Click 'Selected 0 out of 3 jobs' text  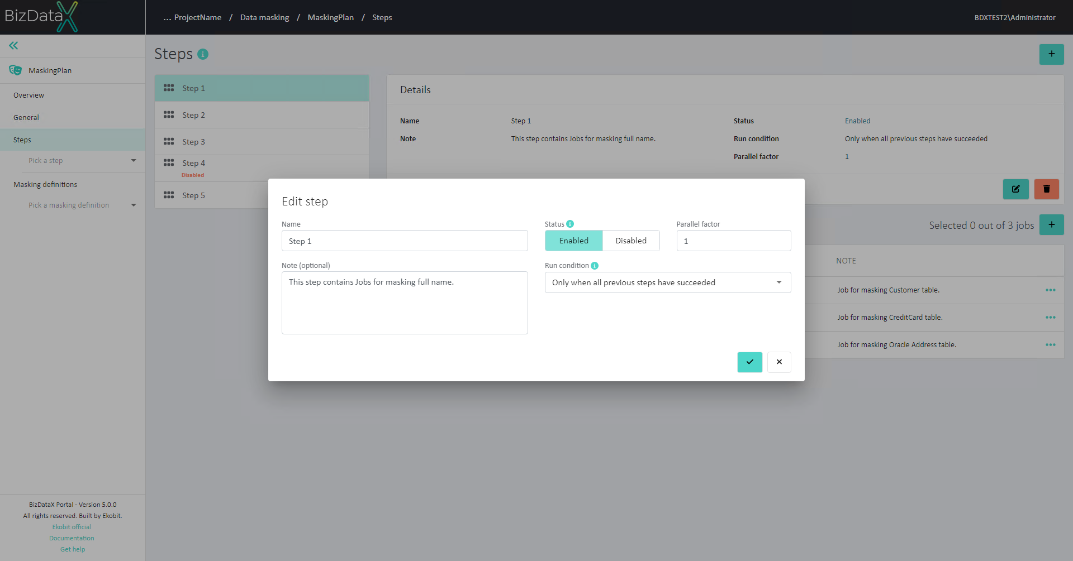click(981, 226)
